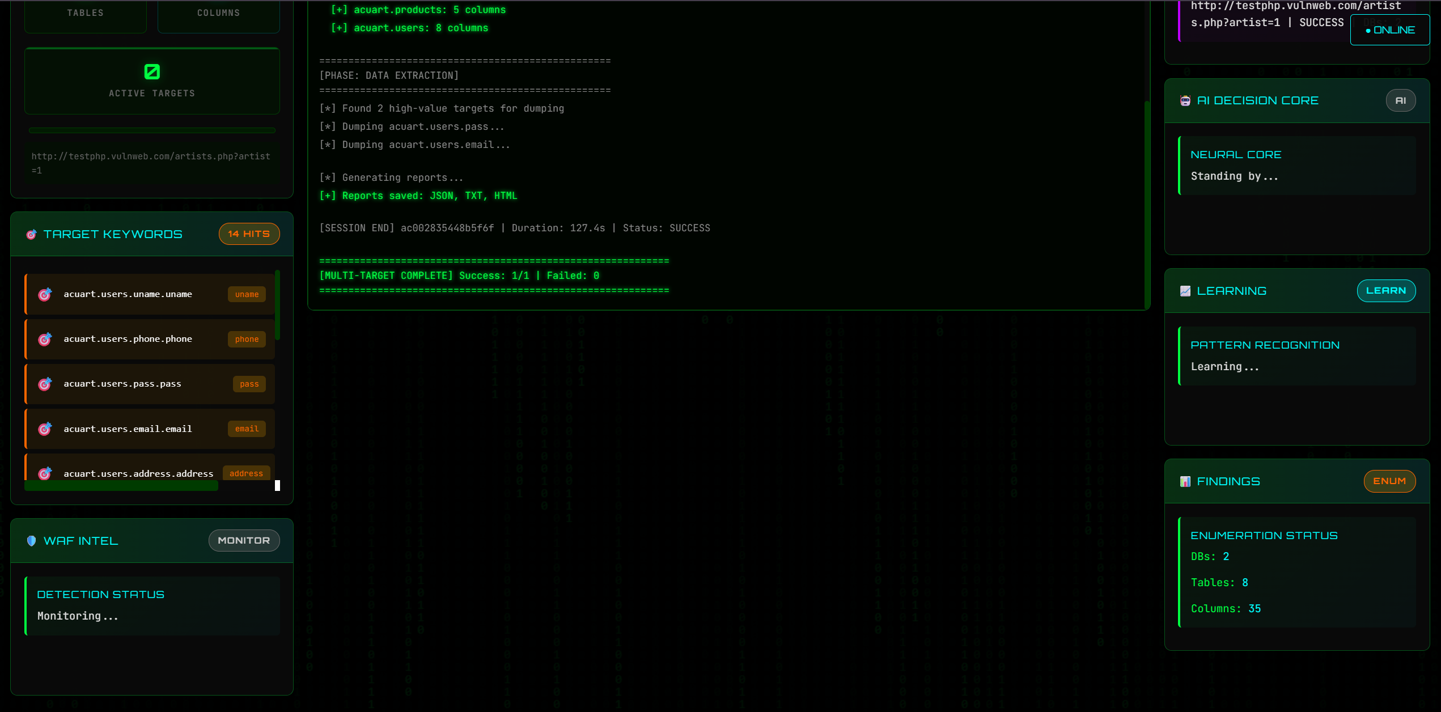
Task: Click the chart icon beside LEARNING header
Action: click(1185, 290)
